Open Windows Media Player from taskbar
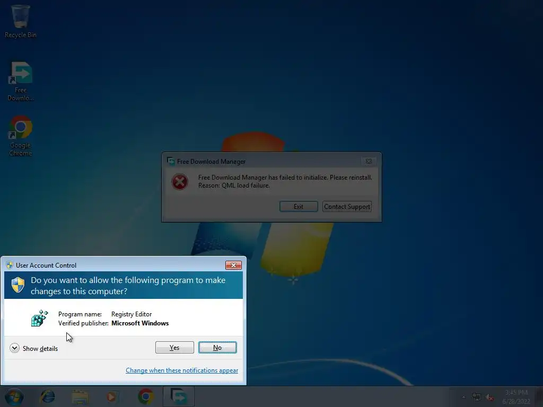The image size is (543, 407). 112,396
